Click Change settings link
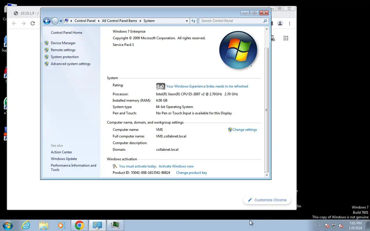Image resolution: width=370 pixels, height=231 pixels. [245, 130]
